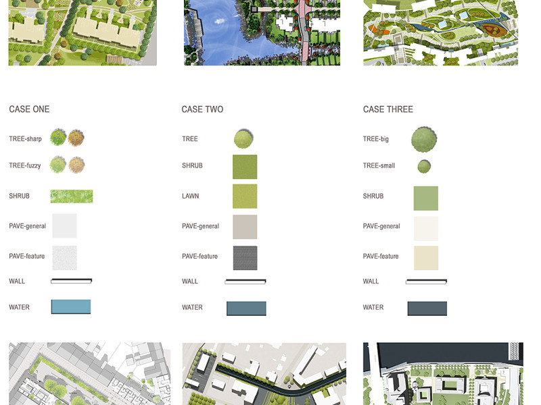
Task: Pick the Case One PAVE-feature swatch
Action: pyautogui.click(x=64, y=258)
